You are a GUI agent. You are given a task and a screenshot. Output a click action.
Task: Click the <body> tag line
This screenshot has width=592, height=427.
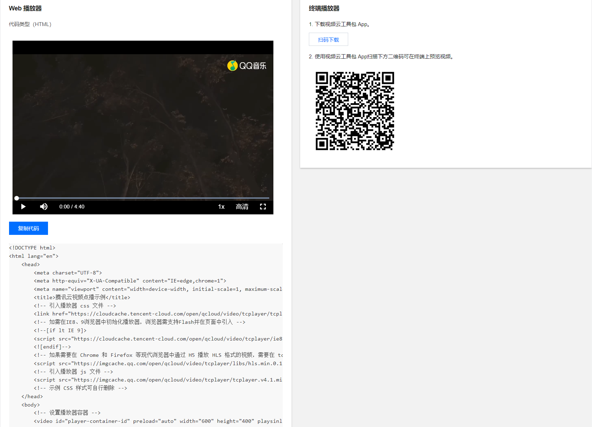[x=31, y=405]
